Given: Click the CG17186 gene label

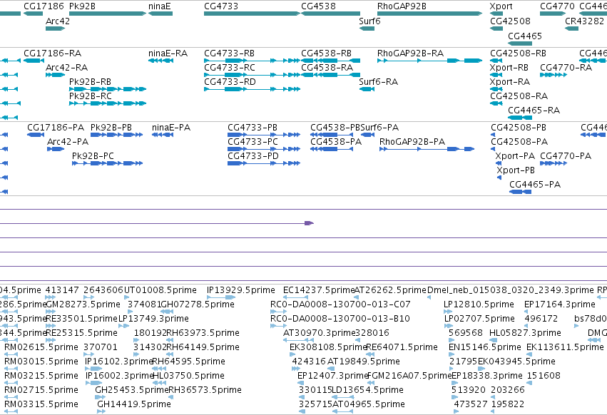Looking at the screenshot, I should [44, 6].
